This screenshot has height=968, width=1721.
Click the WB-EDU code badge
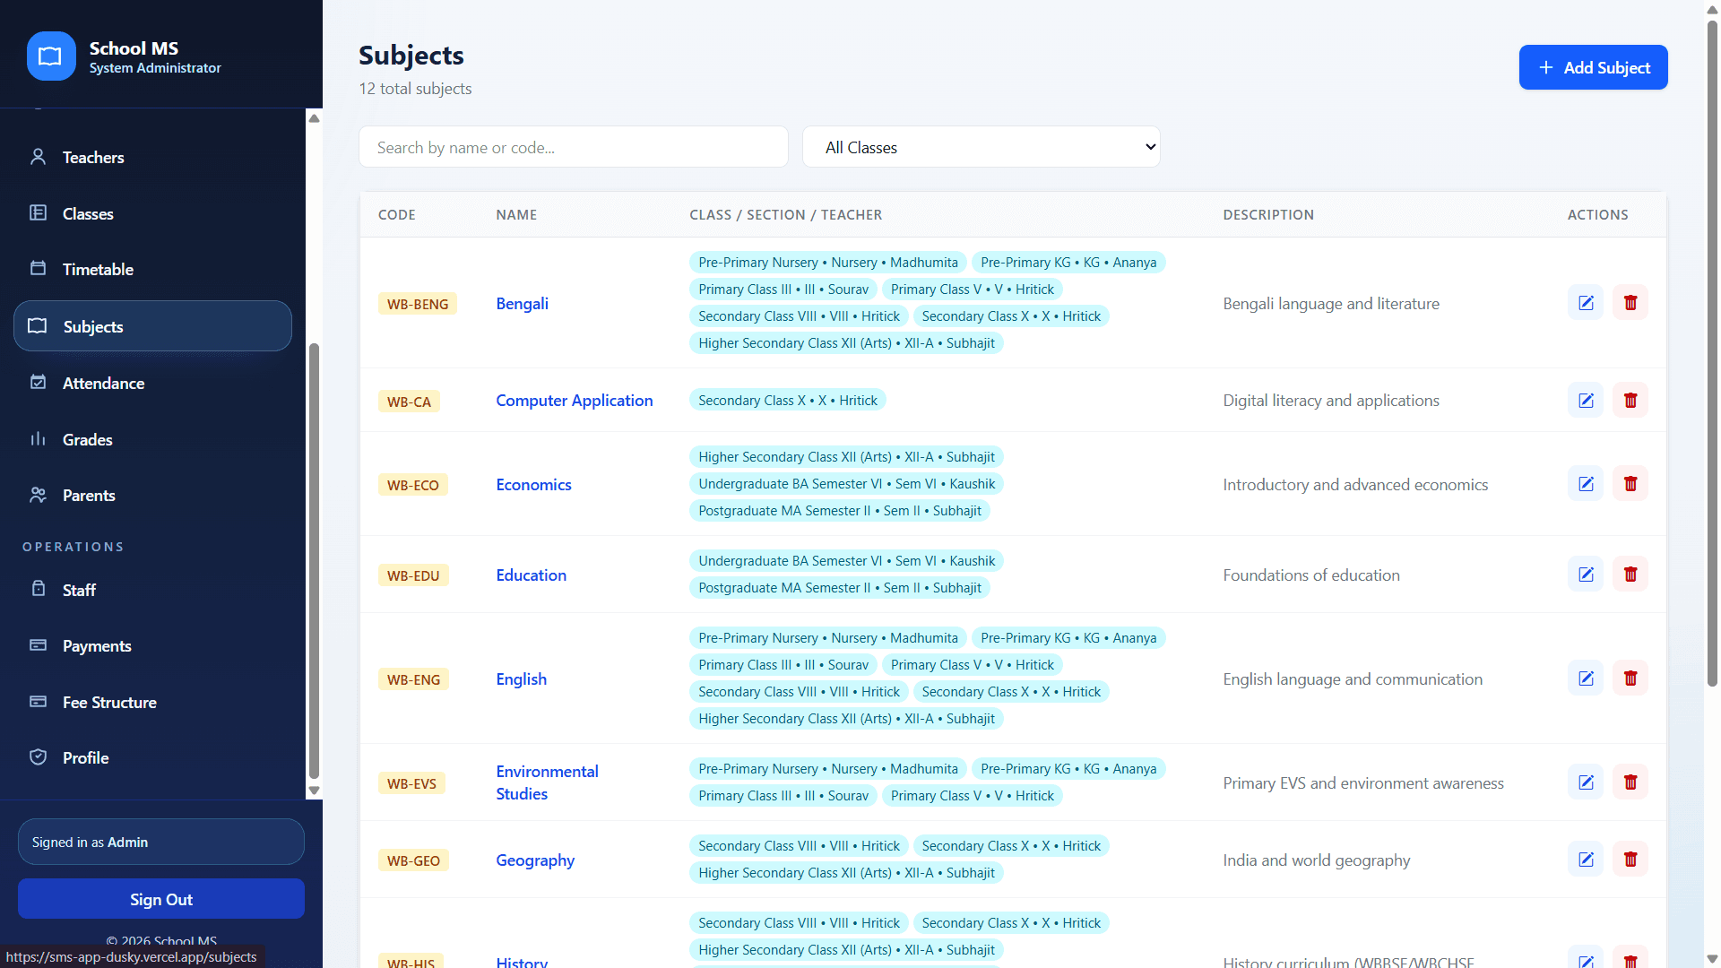[413, 575]
